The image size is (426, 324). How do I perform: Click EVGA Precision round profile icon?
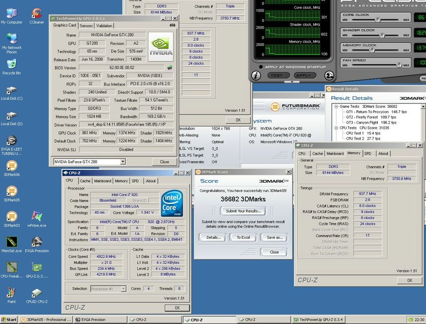point(329,76)
